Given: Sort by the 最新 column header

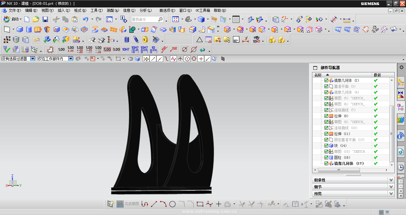Looking at the screenshot, I should (x=383, y=75).
